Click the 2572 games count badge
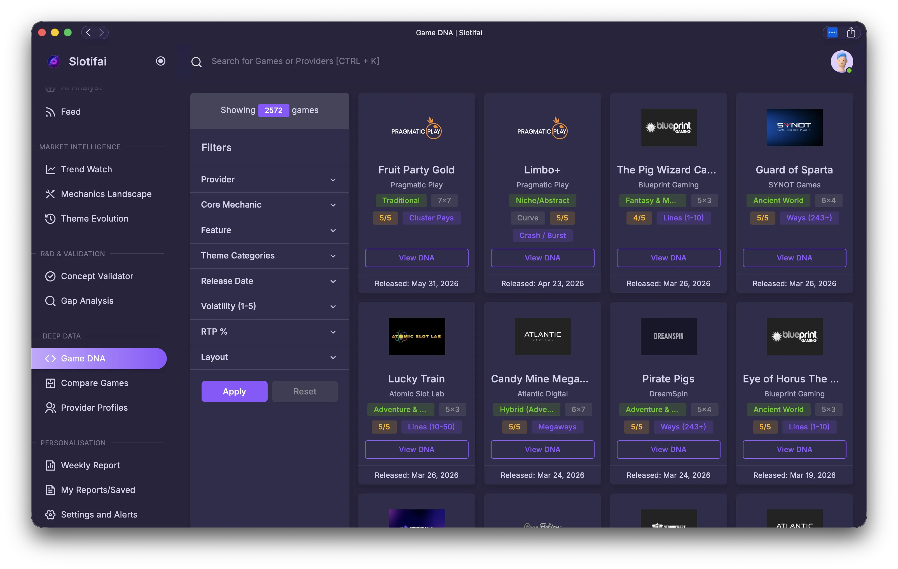Screen dimensions: 898x569 tap(273, 110)
